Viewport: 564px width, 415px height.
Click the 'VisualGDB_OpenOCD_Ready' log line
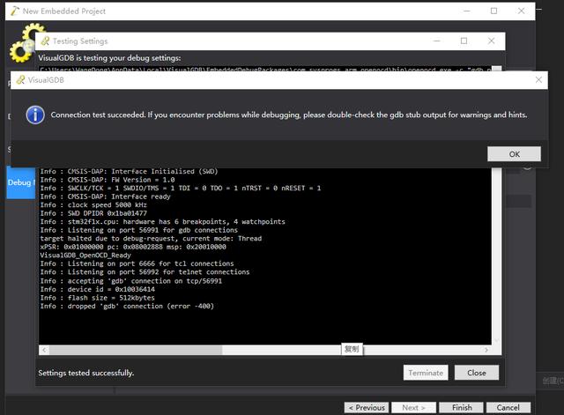[85, 256]
